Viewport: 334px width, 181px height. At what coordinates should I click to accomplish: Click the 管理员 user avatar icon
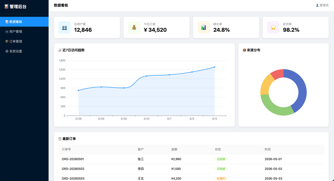[317, 5]
